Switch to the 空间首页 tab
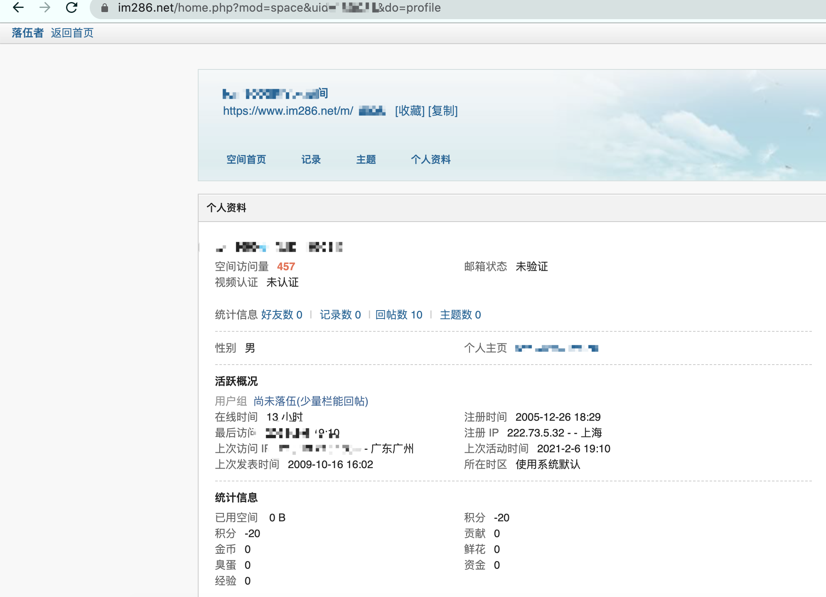This screenshot has height=597, width=826. (246, 160)
